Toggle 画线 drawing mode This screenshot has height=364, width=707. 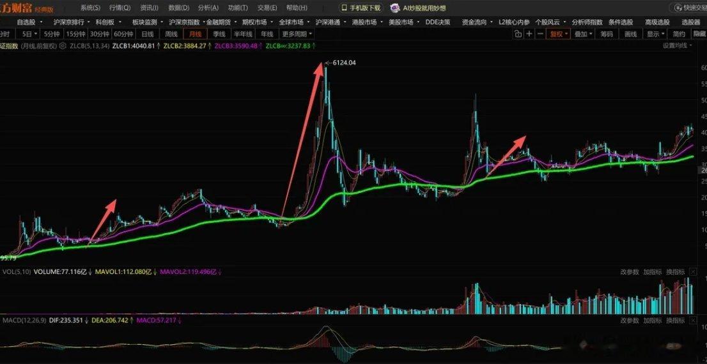pos(630,34)
